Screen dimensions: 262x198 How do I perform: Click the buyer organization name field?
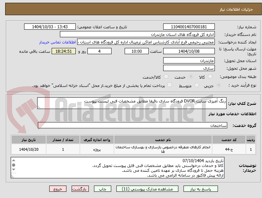click(137, 34)
